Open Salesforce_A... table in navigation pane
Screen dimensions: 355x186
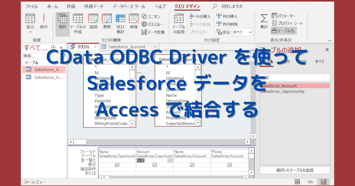click(x=44, y=69)
